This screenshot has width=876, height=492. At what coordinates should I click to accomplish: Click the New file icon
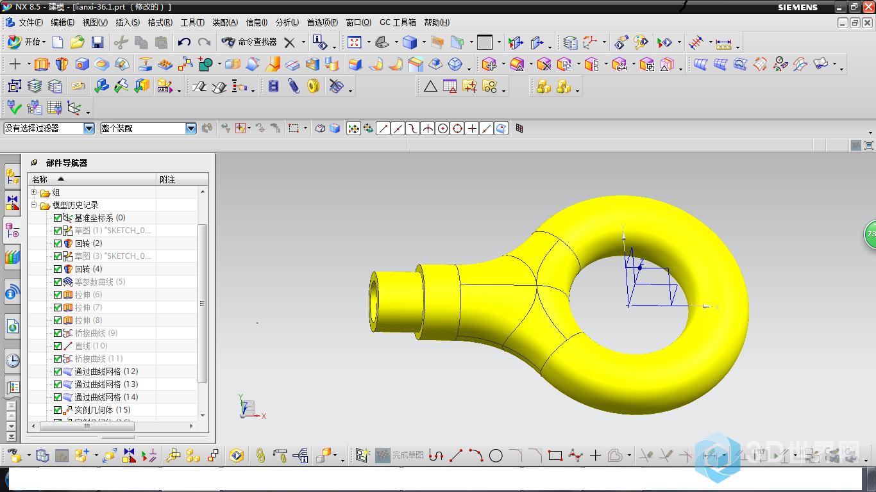(58, 42)
